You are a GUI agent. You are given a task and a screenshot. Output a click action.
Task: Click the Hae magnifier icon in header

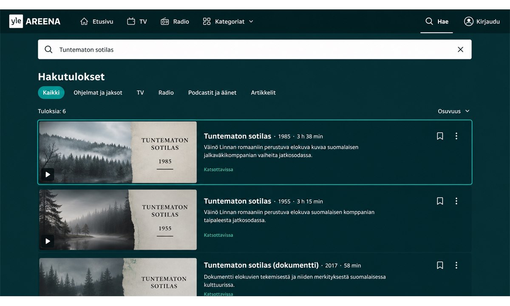[429, 21]
